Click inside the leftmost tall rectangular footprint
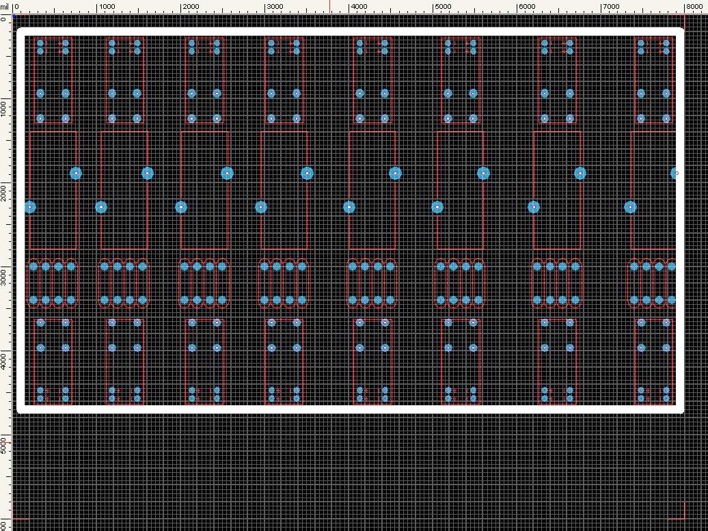This screenshot has height=531, width=708. 53,191
